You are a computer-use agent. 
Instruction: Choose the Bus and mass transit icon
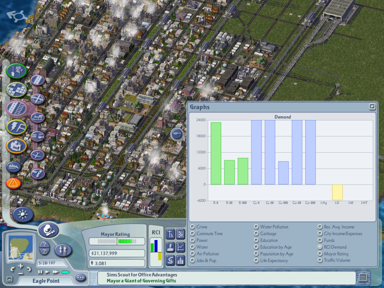point(37,136)
